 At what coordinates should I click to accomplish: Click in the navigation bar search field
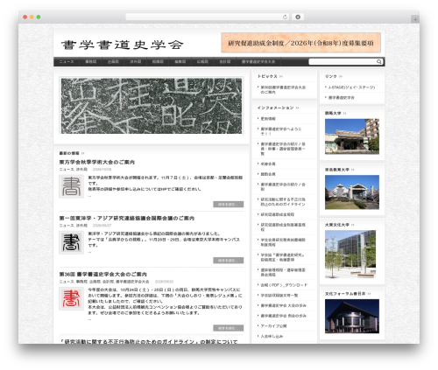pyautogui.click(x=343, y=62)
